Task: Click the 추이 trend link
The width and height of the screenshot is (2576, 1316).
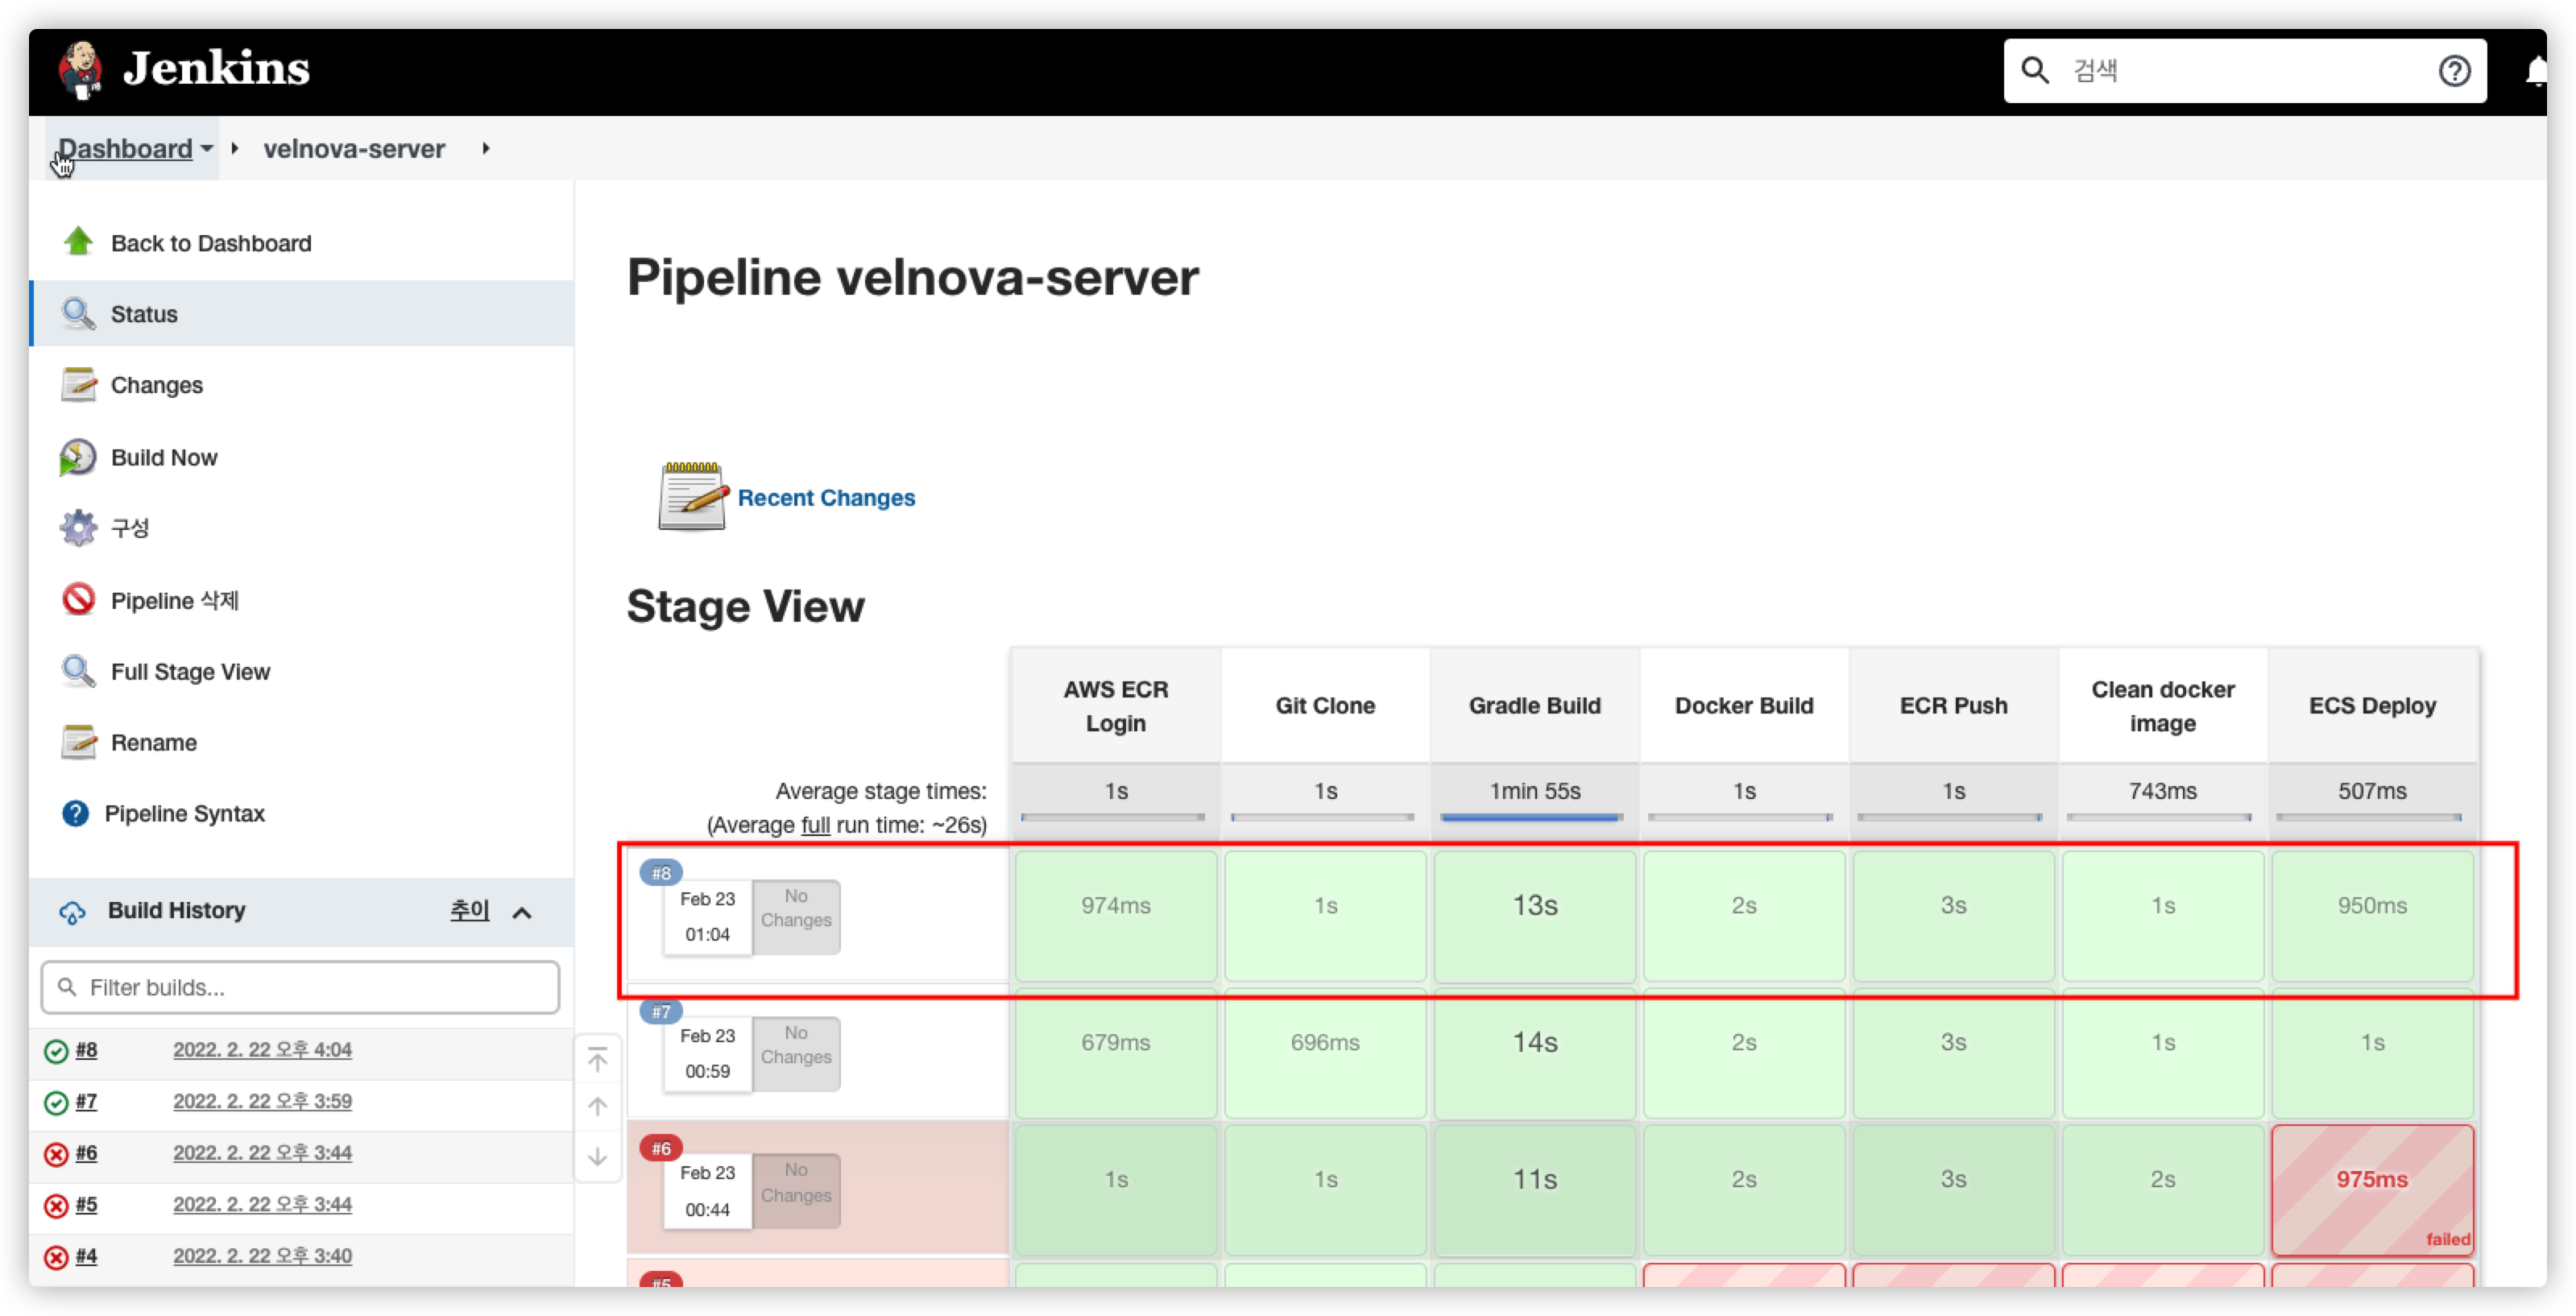Action: 469,910
